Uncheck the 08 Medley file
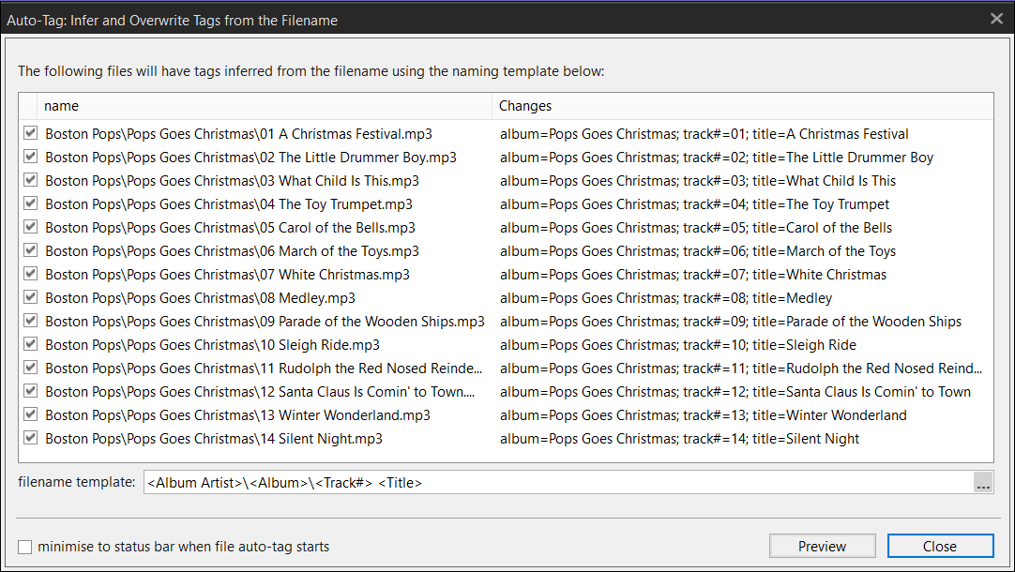Image resolution: width=1015 pixels, height=572 pixels. [x=31, y=297]
